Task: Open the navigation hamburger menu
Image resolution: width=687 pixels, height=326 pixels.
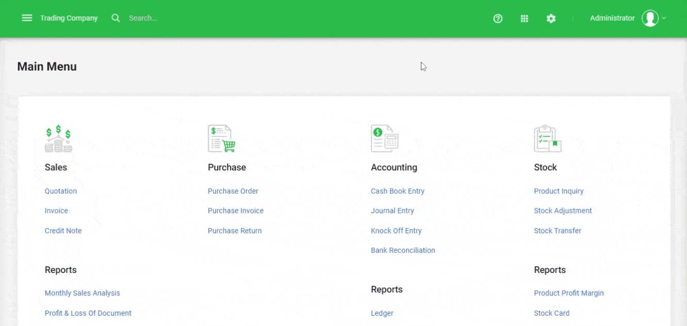Action: [x=27, y=18]
